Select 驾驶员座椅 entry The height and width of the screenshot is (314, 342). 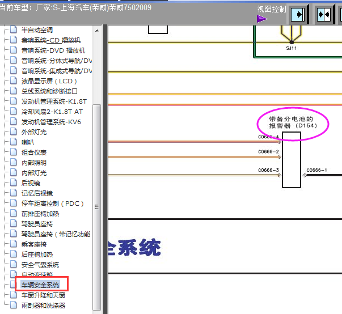click(x=37, y=224)
